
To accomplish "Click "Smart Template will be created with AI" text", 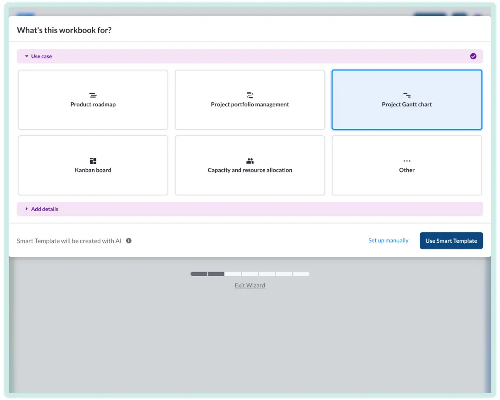I will (x=69, y=241).
